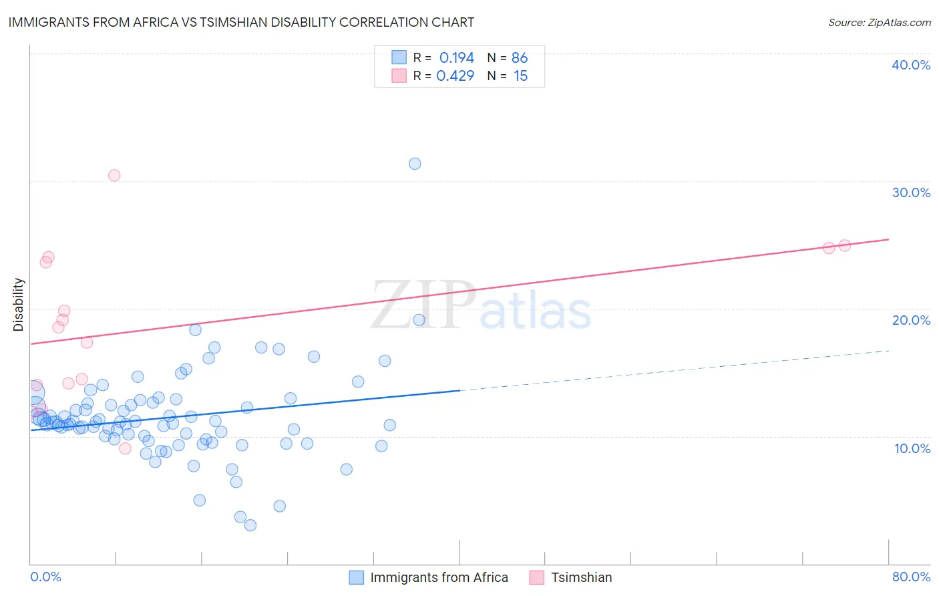
Task: Click the blue data point near 19%
Action: [x=419, y=320]
